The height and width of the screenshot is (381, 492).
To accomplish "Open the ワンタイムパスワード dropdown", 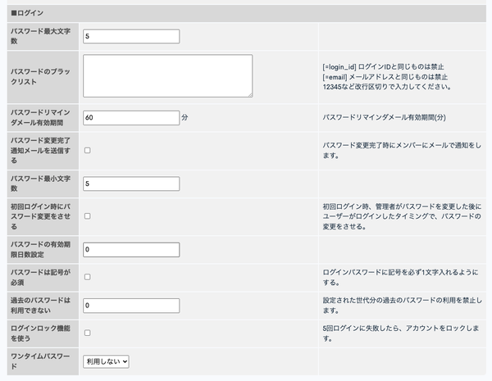I will tap(106, 361).
